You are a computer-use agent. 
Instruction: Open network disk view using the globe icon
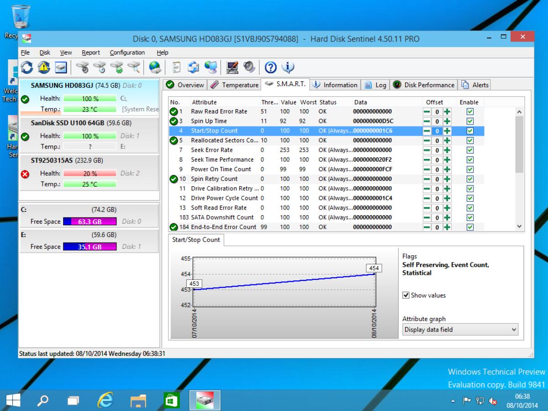click(154, 67)
